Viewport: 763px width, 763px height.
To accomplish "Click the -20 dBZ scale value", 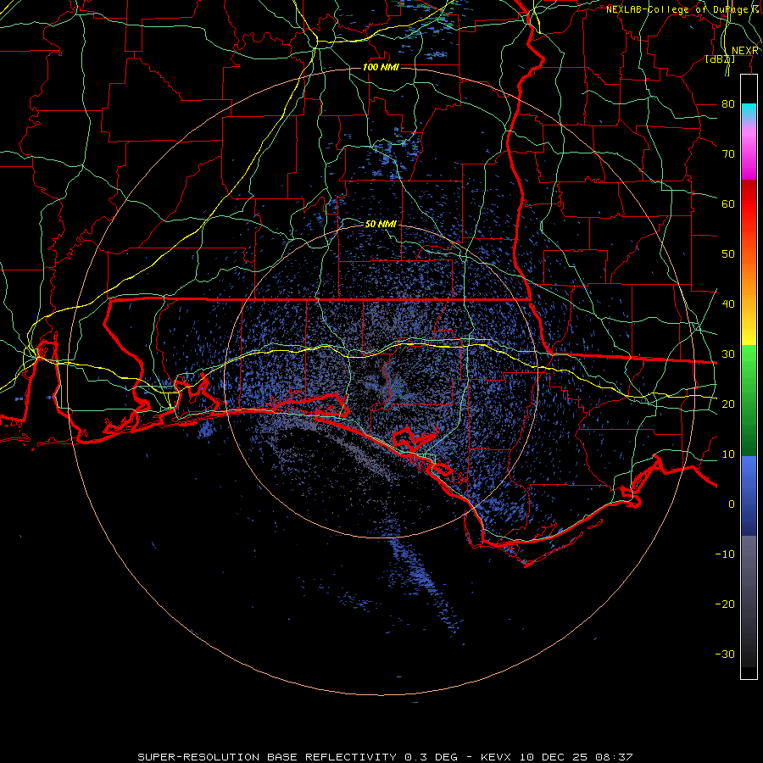I will 725,604.
